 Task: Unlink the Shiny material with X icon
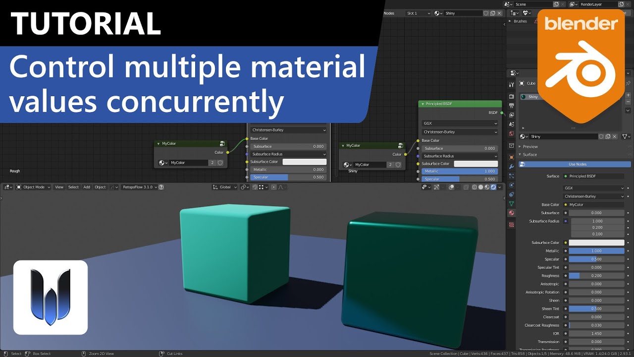[x=615, y=136]
